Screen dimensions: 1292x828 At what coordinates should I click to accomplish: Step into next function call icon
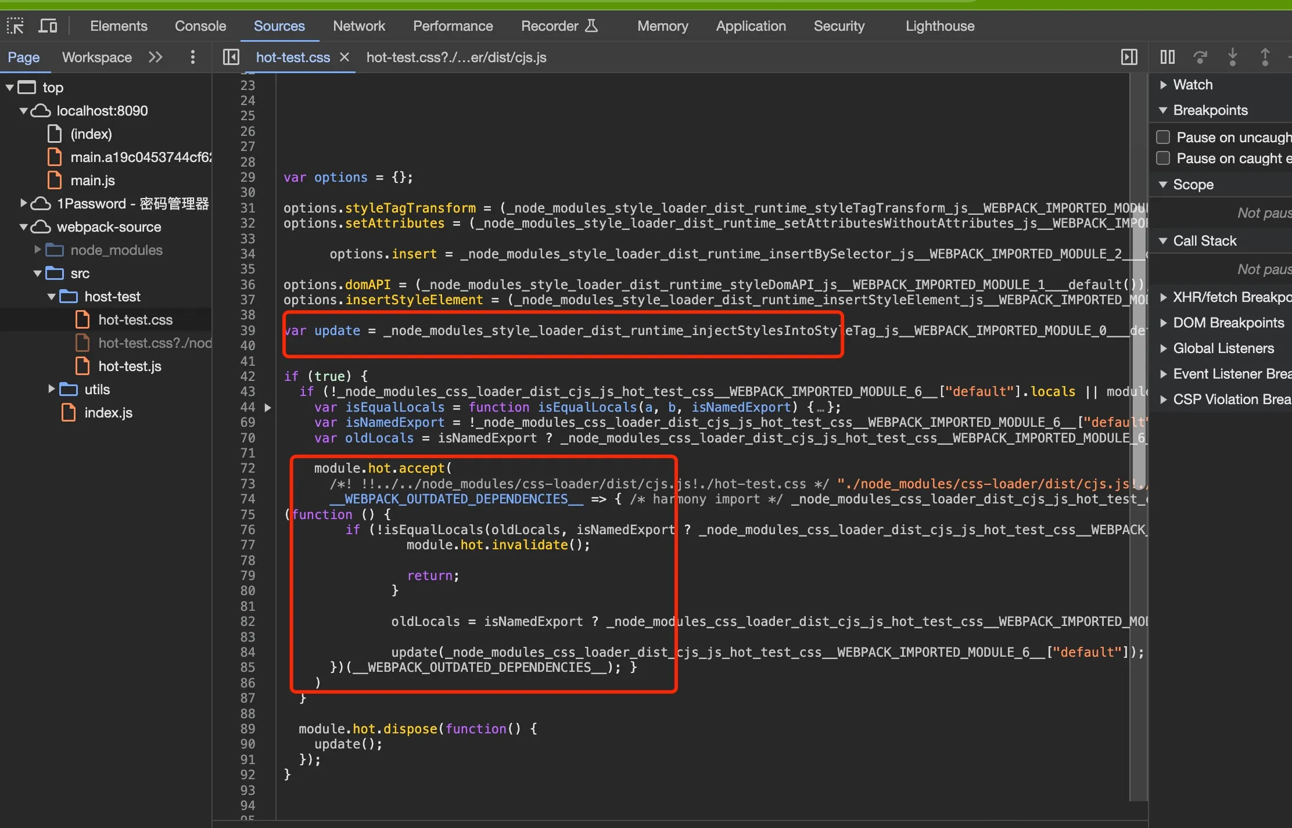pyautogui.click(x=1233, y=57)
